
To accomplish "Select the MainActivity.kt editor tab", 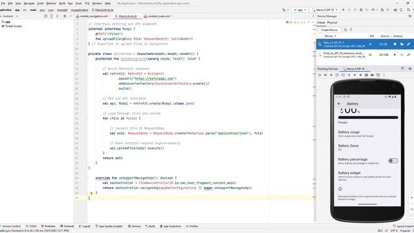I will (x=127, y=16).
